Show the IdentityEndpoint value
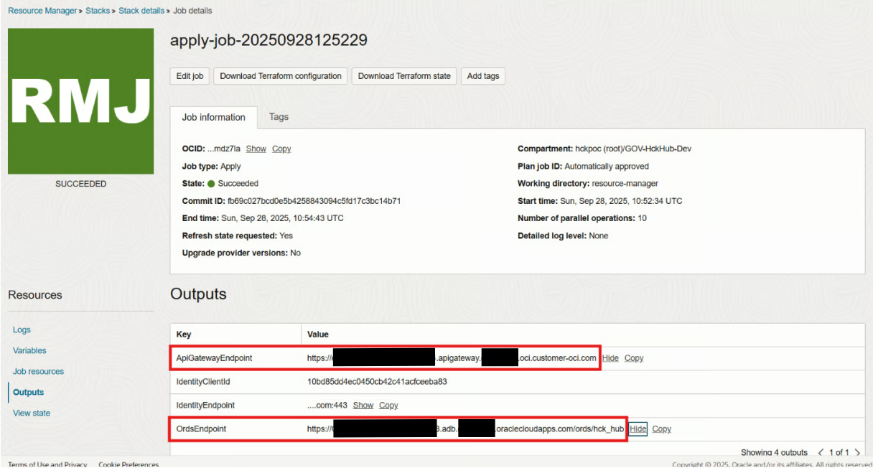The width and height of the screenshot is (873, 468). 363,406
